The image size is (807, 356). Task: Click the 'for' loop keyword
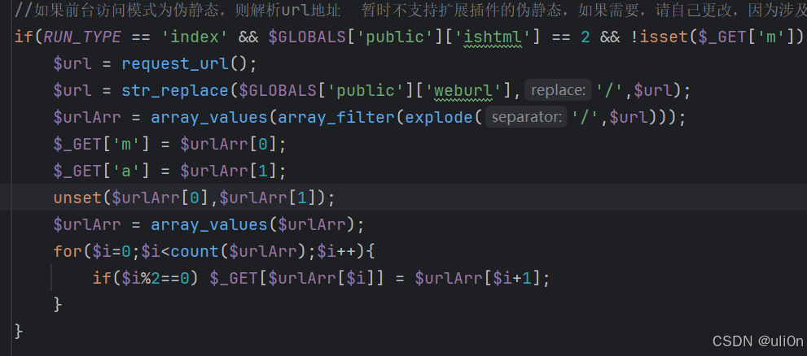click(68, 252)
